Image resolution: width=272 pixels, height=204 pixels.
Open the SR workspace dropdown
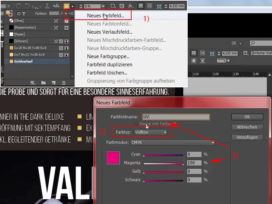[x=240, y=44]
